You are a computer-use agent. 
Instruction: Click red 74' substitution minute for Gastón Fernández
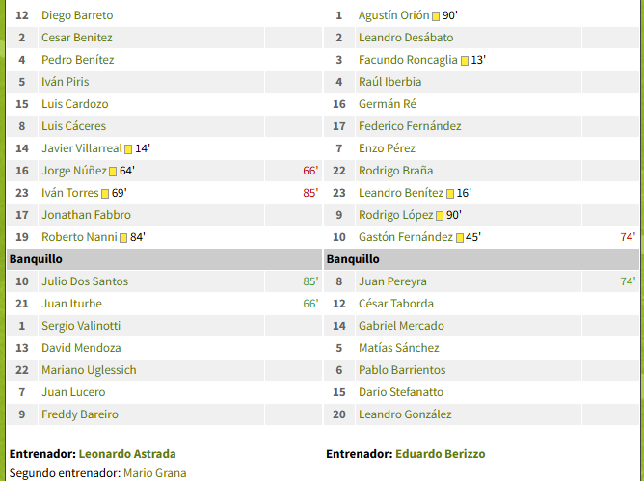[x=628, y=237]
